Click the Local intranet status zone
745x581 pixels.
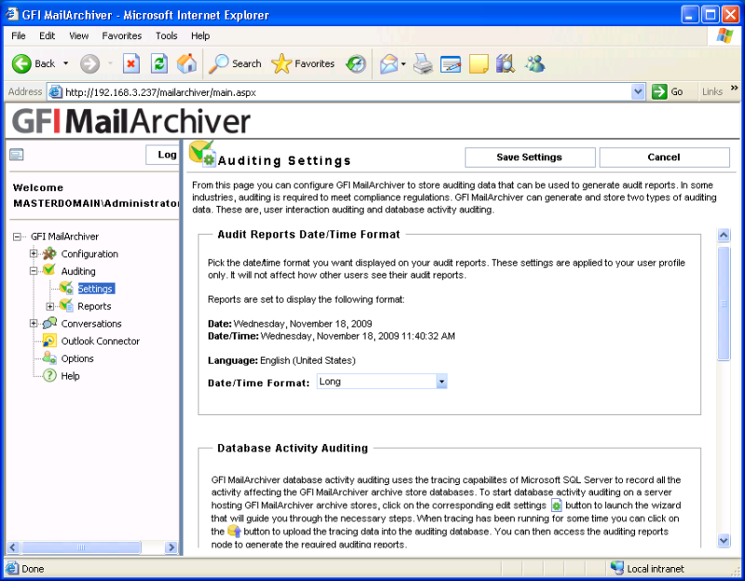click(x=648, y=568)
